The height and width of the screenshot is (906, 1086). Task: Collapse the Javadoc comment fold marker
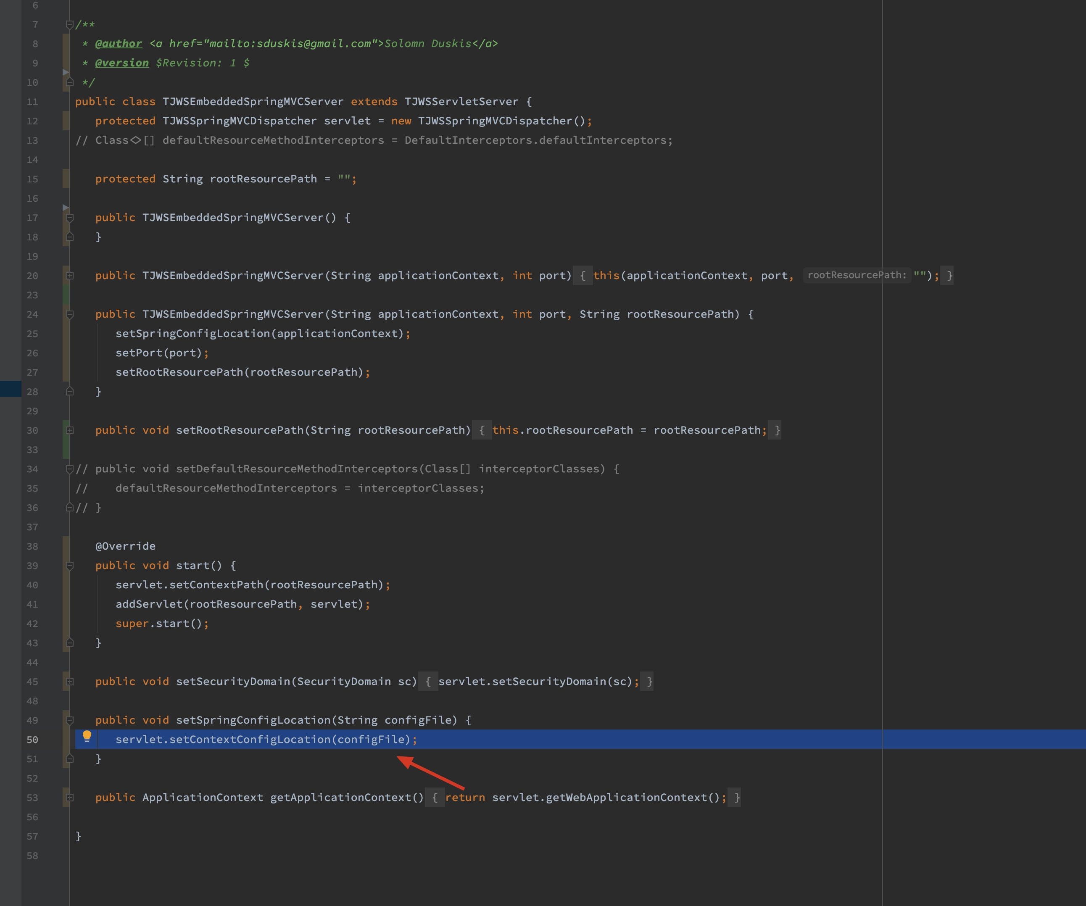70,24
